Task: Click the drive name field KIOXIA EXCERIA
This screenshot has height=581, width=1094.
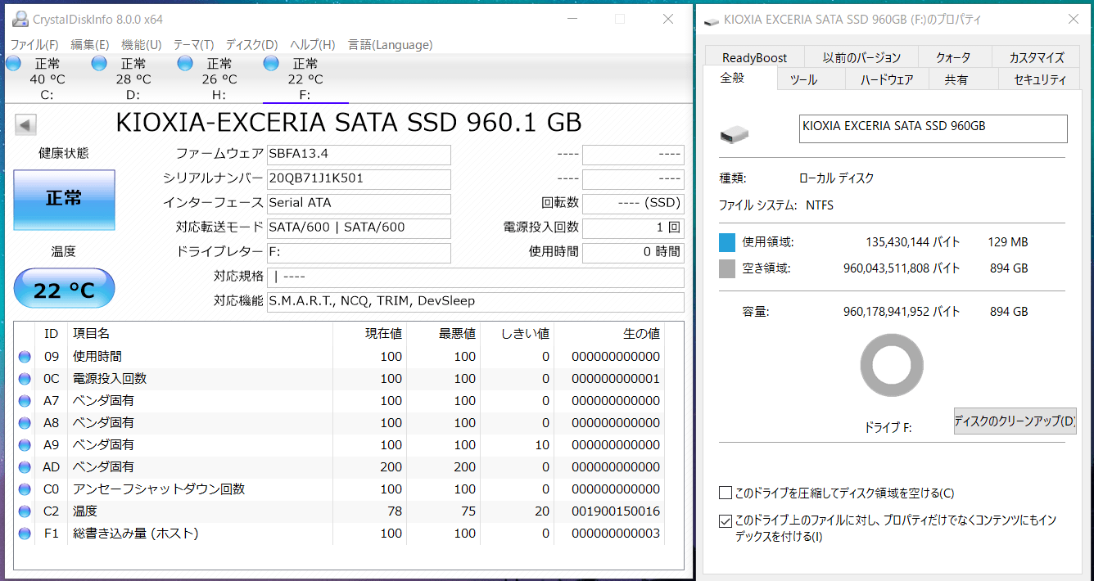Action: (x=934, y=128)
